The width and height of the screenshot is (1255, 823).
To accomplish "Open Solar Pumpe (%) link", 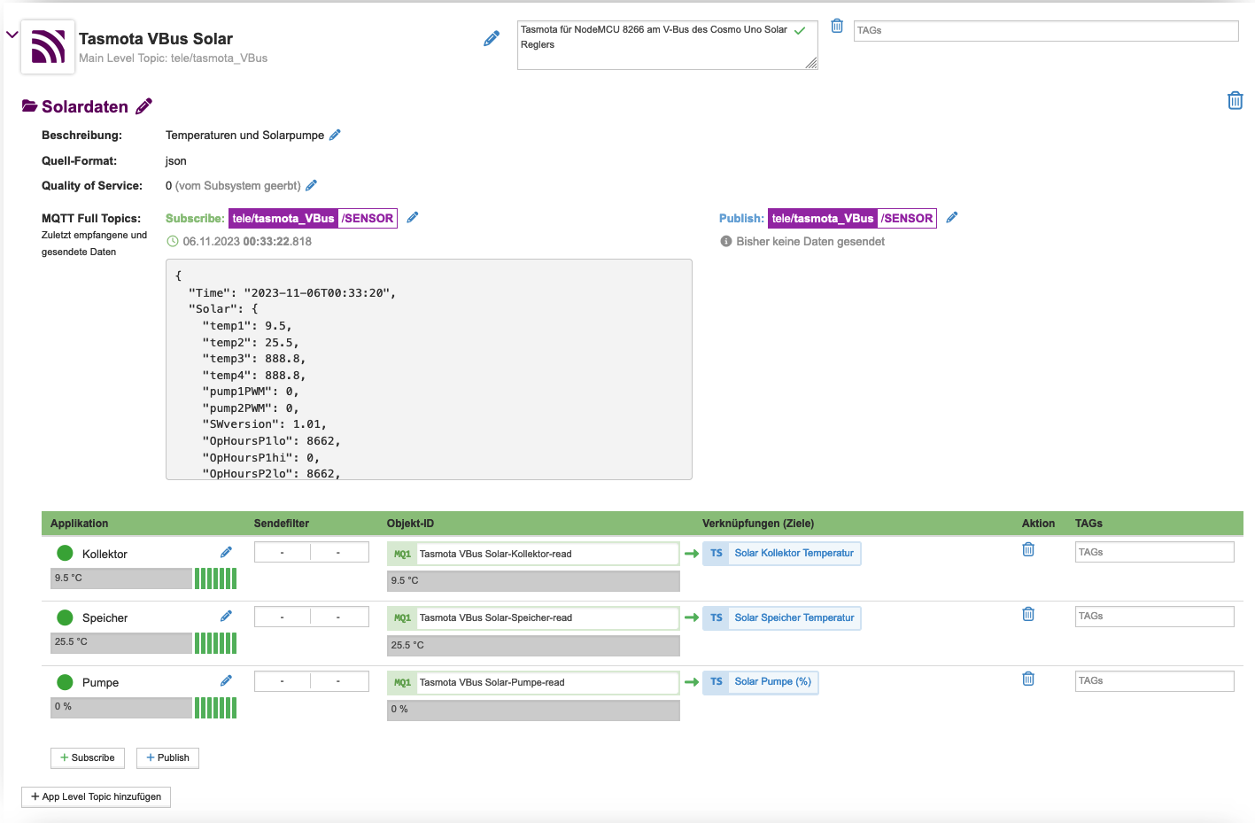I will (x=772, y=681).
